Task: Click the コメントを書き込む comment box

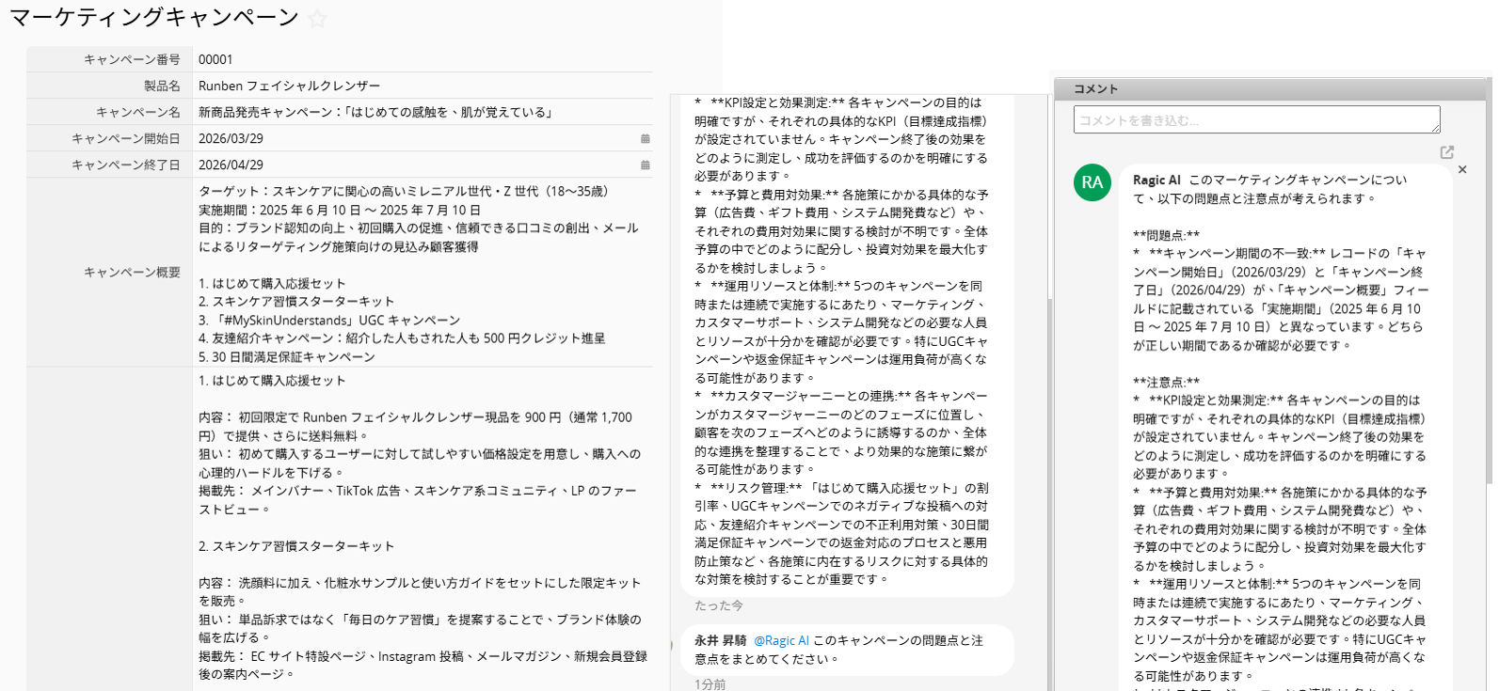Action: click(1255, 120)
